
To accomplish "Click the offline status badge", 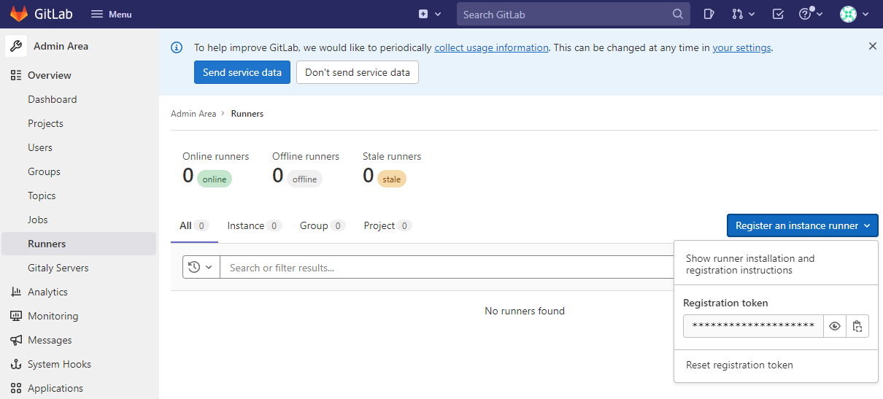I will tap(304, 179).
